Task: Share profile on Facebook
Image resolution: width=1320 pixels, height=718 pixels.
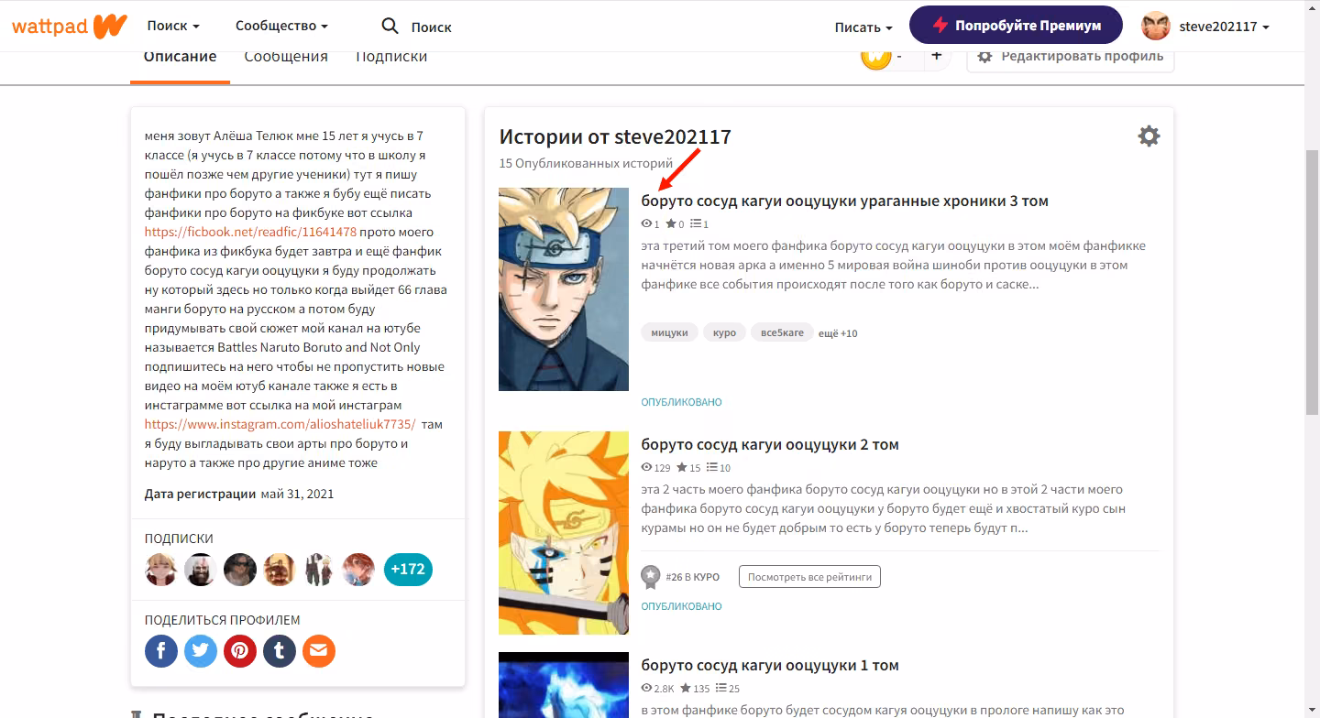Action: 161,651
